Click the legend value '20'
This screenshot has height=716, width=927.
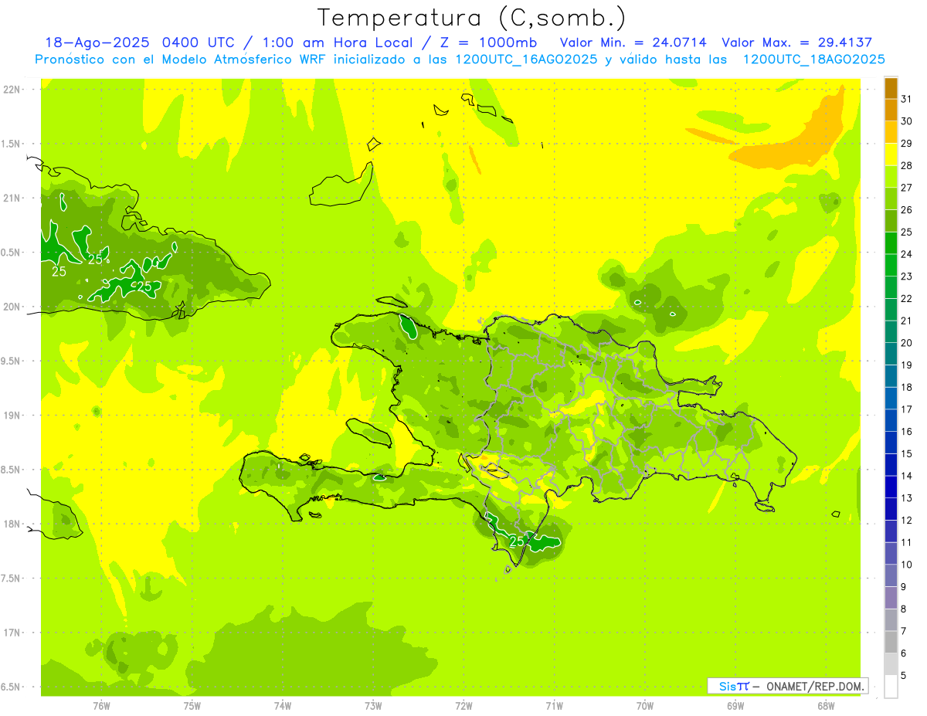pyautogui.click(x=907, y=343)
